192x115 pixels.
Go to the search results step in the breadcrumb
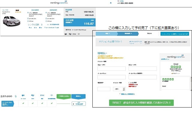[128, 34]
